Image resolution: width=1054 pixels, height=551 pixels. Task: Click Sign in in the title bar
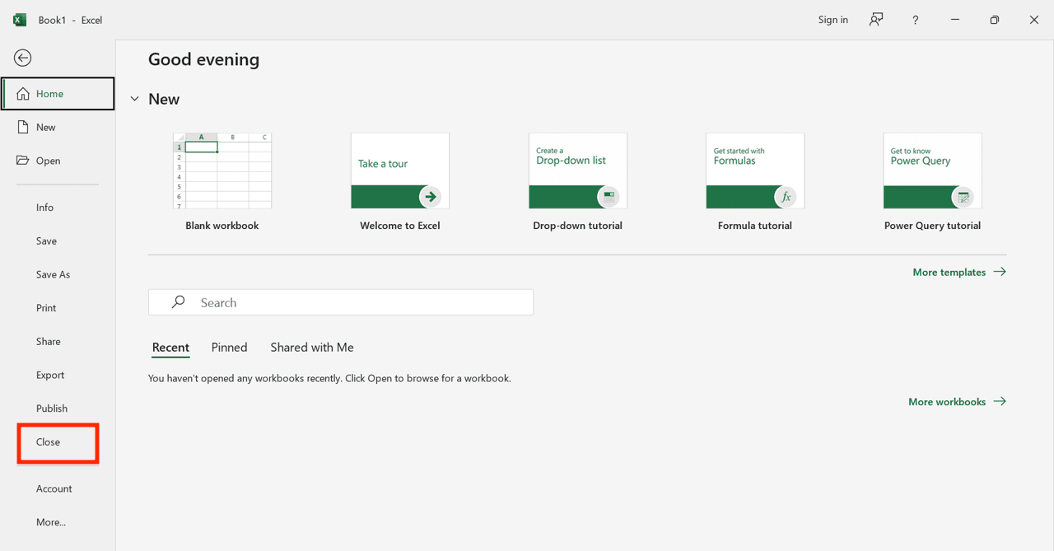[832, 20]
